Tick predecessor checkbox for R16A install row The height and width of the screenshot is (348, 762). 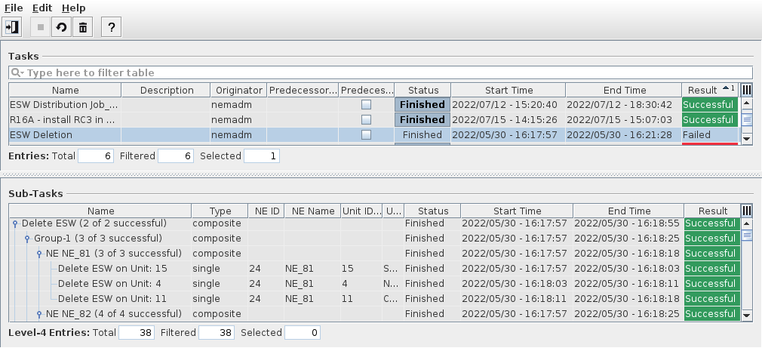point(366,120)
